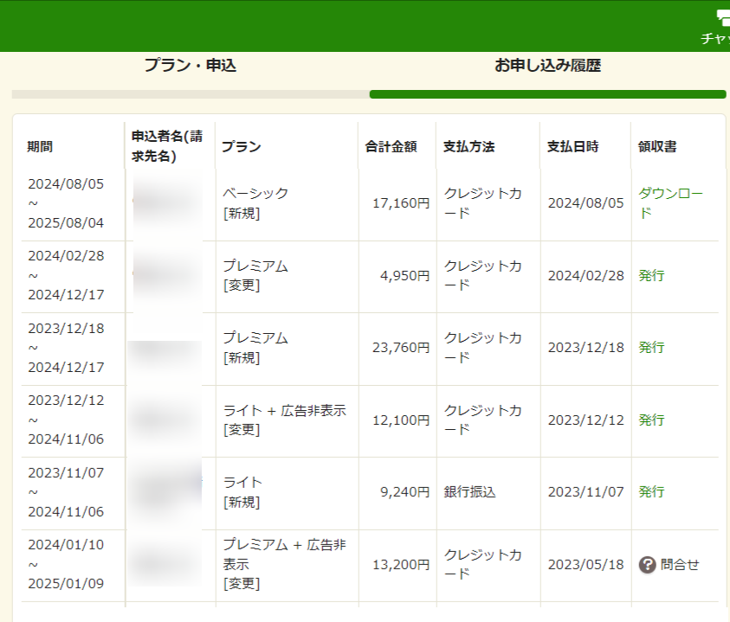Click payment date 2023/12/18
This screenshot has width=730, height=622.
(x=585, y=348)
